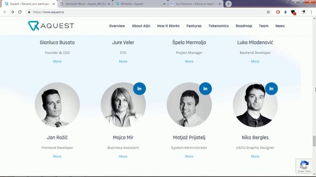Open About AQU navigation item

(x=141, y=26)
